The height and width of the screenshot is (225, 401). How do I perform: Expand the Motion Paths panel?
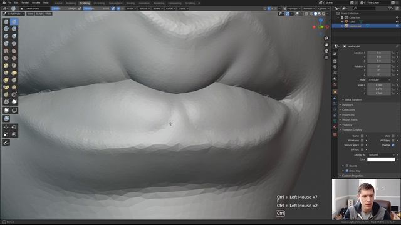tap(350, 119)
